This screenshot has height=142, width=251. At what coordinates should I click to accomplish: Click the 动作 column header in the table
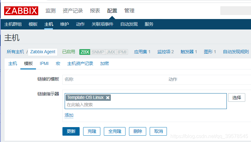(173, 79)
